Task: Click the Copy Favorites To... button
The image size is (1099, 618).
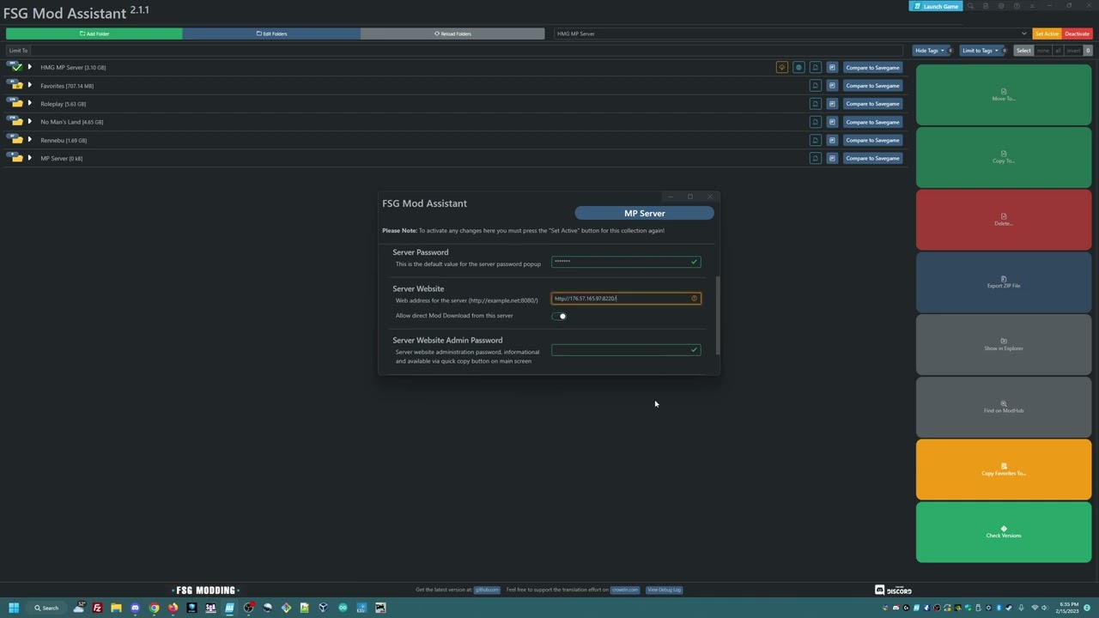Action: pyautogui.click(x=1004, y=470)
